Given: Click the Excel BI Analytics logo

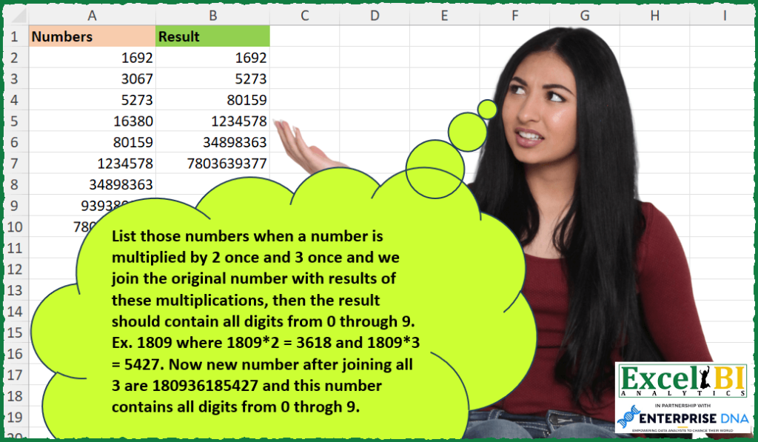Looking at the screenshot, I should (x=682, y=382).
